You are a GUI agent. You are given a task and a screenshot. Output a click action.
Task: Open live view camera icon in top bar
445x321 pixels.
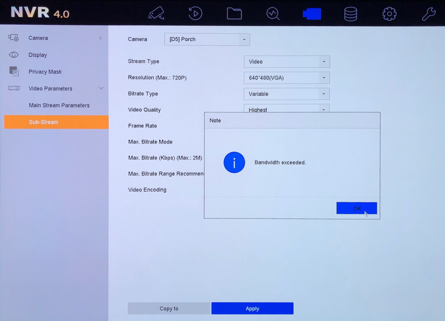[156, 13]
